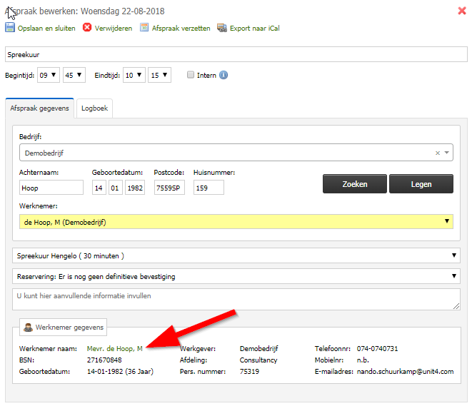Click the Werknemer gegevens person icon
472x411 pixels.
(29, 327)
